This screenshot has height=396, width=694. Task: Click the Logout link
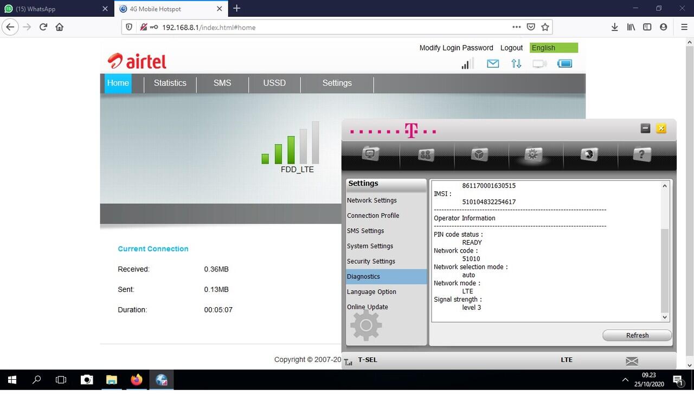tap(511, 48)
